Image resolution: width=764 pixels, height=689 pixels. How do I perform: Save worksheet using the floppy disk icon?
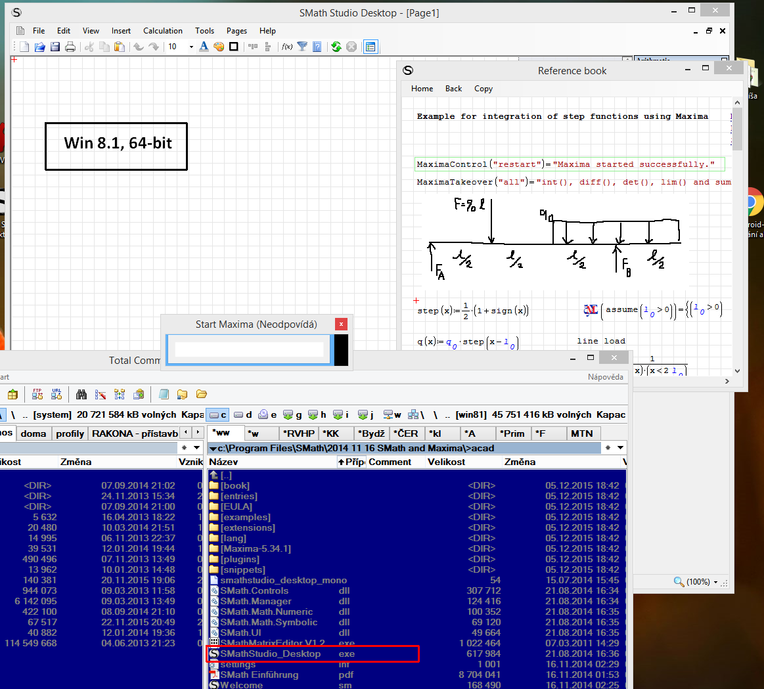pyautogui.click(x=55, y=47)
